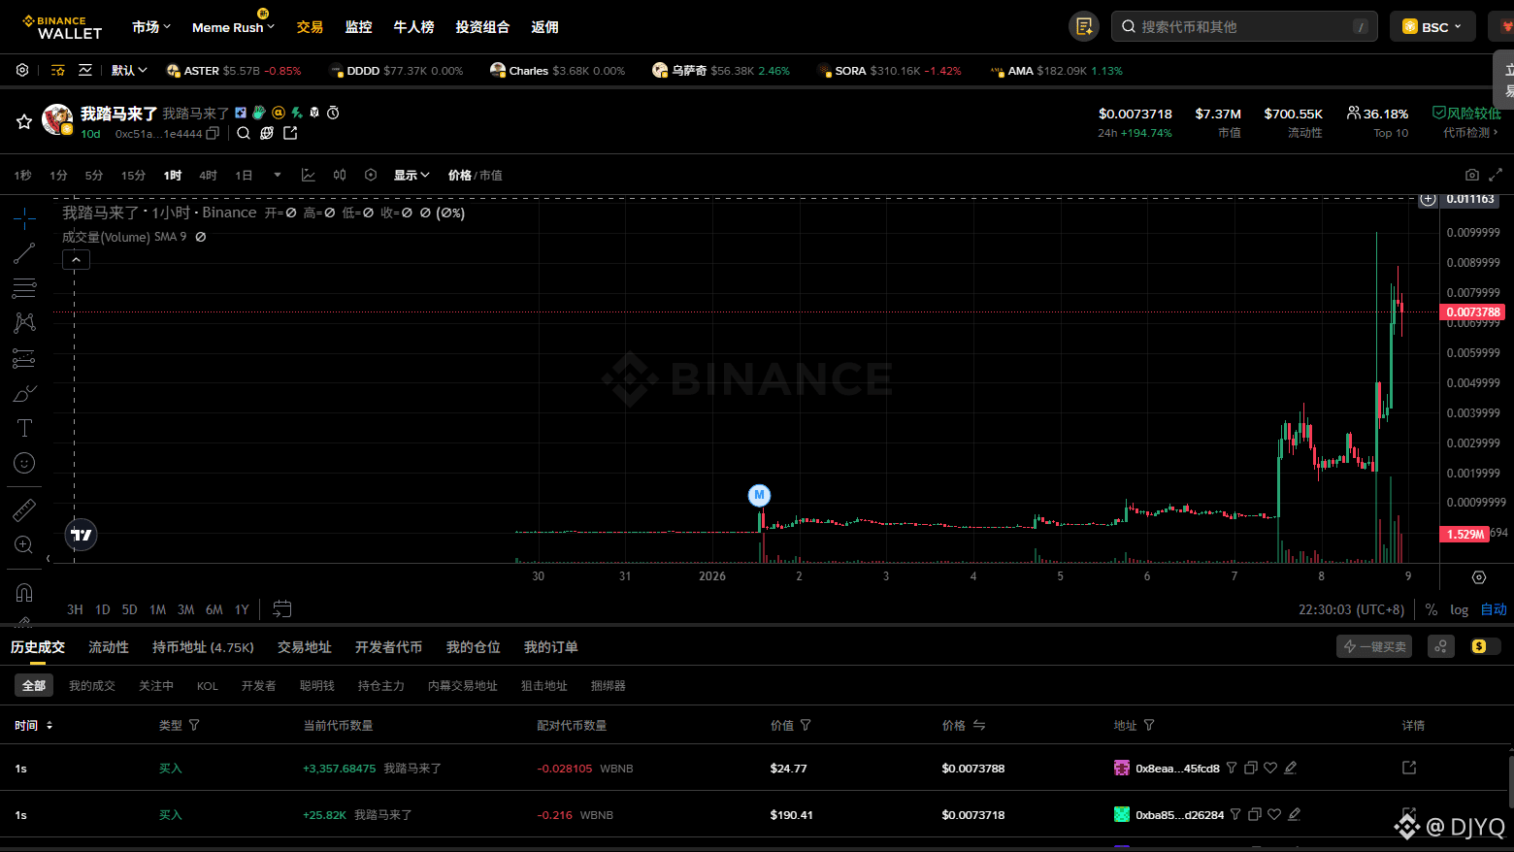Screen dimensions: 1514x852
Task: Select the ruler measurement tool
Action: (x=23, y=508)
